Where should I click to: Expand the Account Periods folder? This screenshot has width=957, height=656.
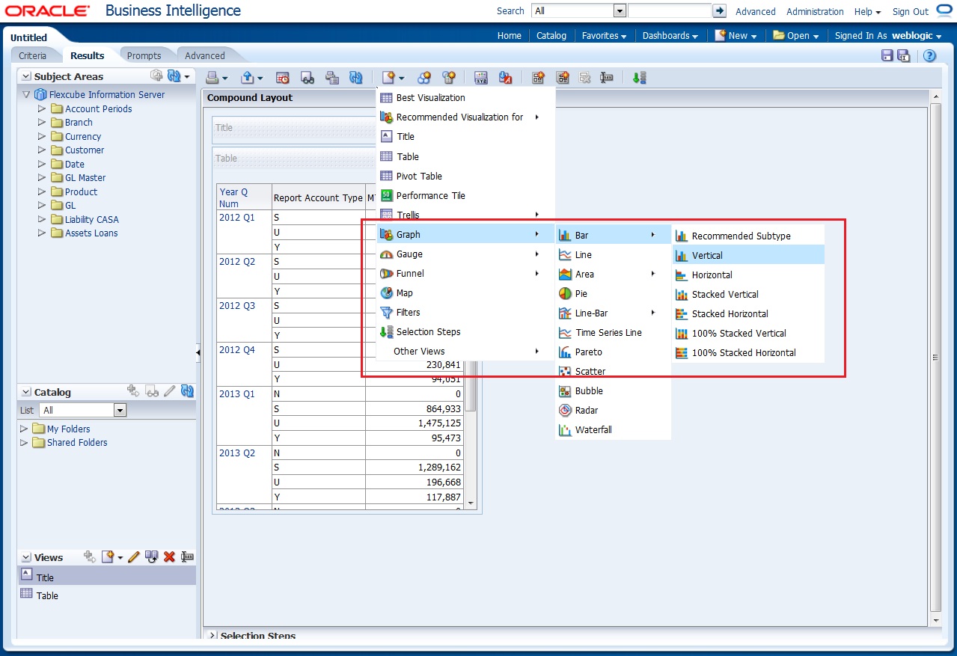[42, 108]
